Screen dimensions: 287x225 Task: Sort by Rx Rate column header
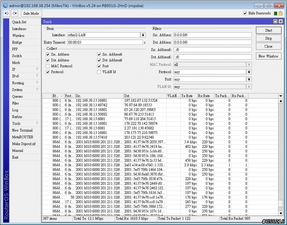pyautogui.click(x=206, y=96)
